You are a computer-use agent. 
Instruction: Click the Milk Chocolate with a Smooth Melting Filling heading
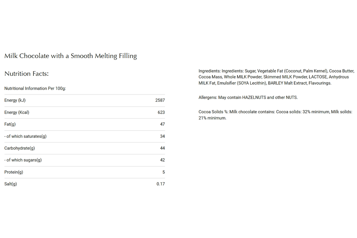pos(71,56)
